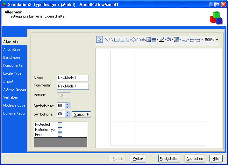Switch to the Anschlüsse tab

12,49
